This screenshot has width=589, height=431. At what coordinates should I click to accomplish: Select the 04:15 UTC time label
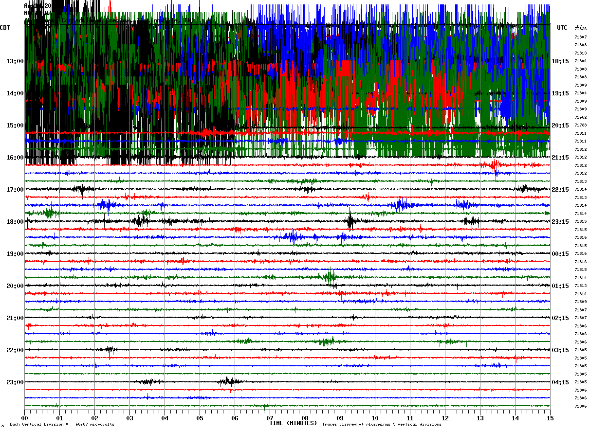[x=560, y=382]
